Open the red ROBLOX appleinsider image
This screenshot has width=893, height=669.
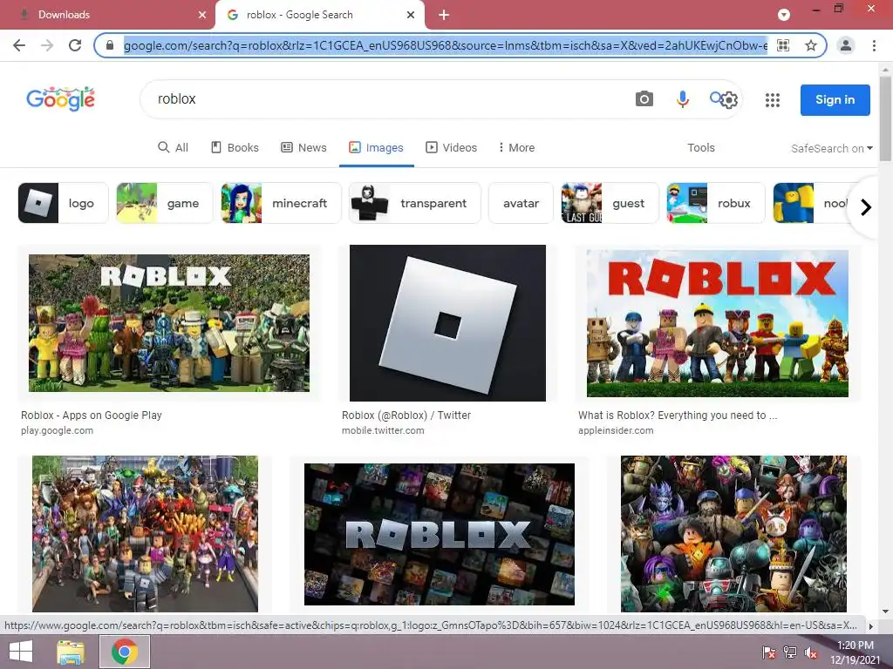point(718,323)
